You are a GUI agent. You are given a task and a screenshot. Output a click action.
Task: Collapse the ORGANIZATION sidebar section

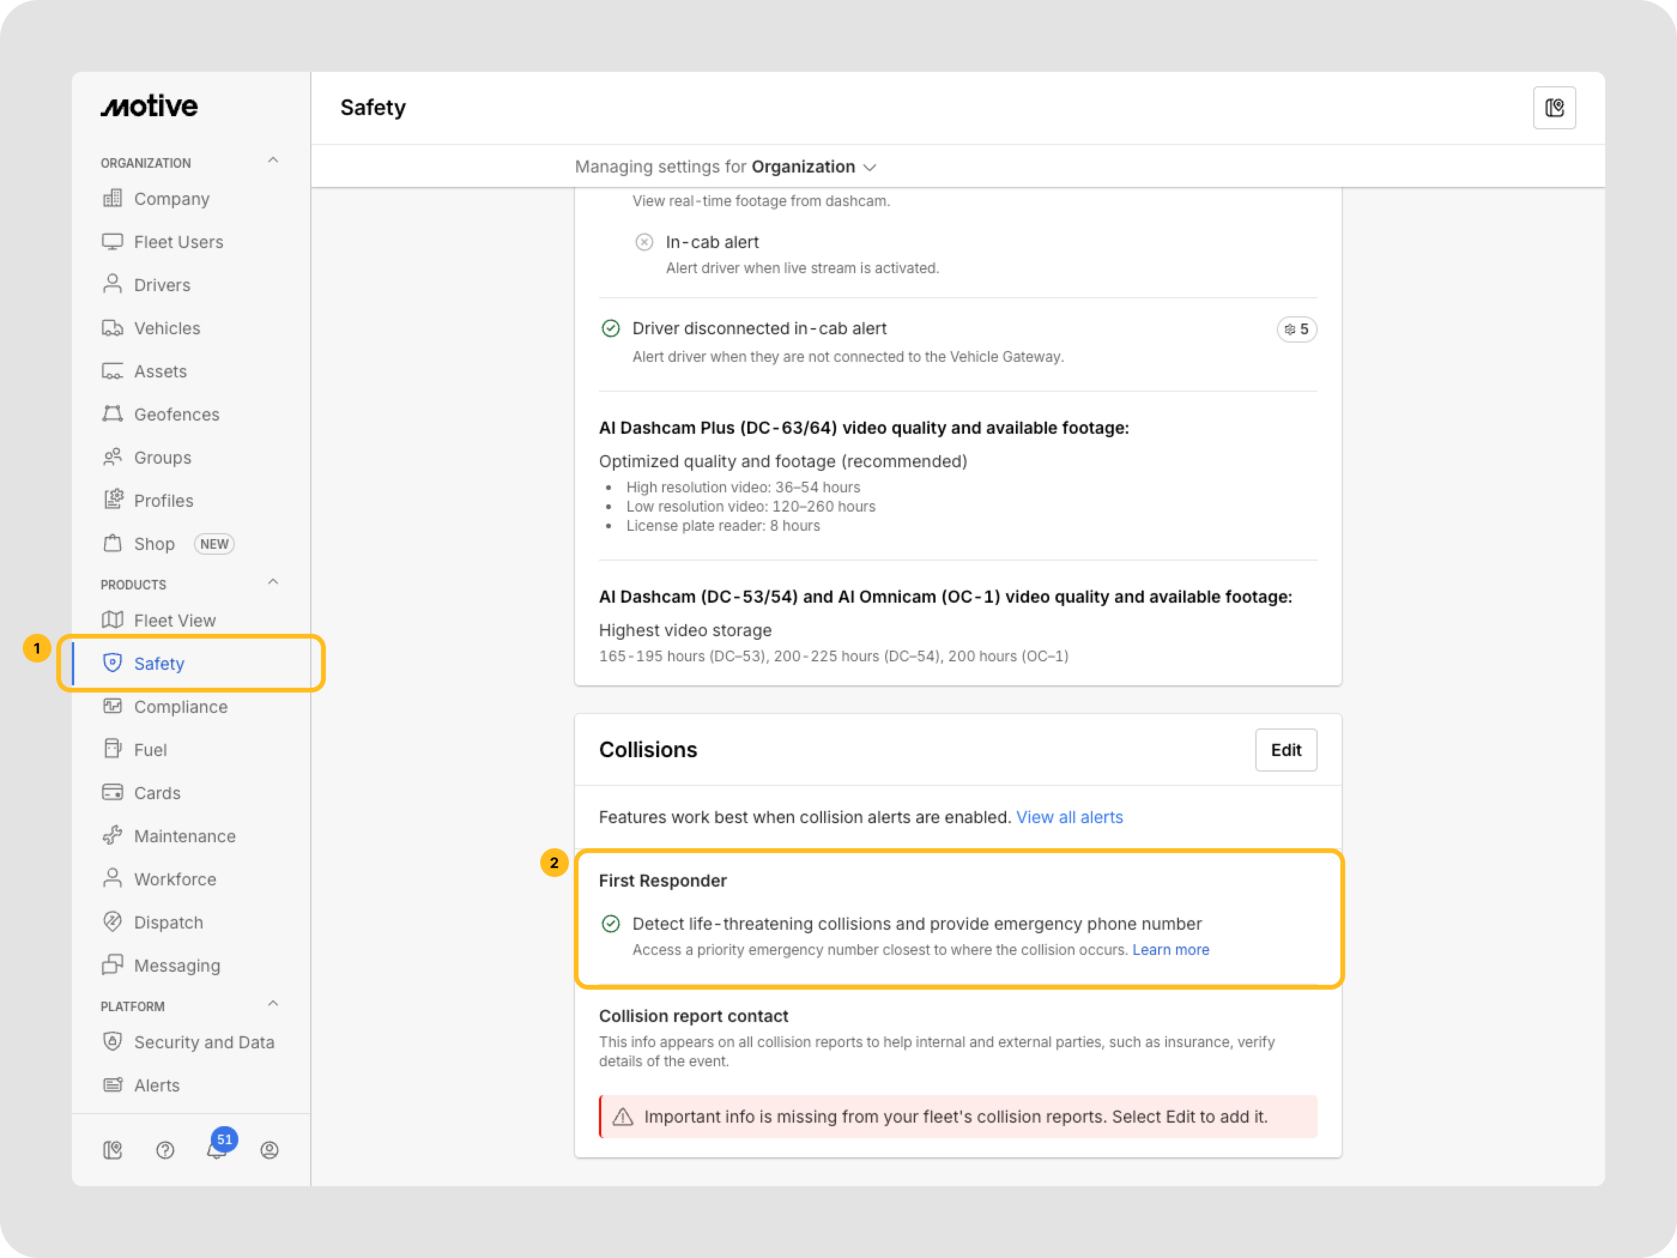(273, 161)
